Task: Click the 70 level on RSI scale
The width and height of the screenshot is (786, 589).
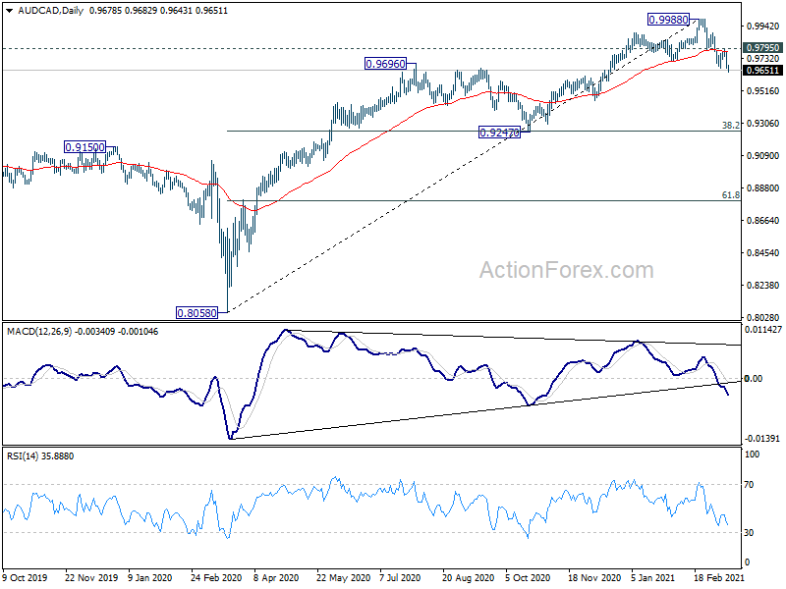Action: 749,485
